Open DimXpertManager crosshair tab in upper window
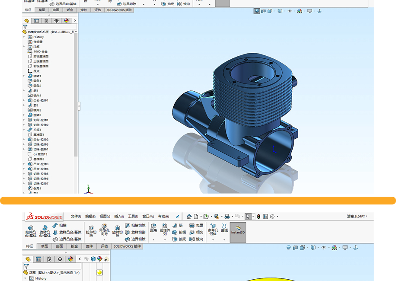The height and width of the screenshot is (281, 396). pos(56,21)
